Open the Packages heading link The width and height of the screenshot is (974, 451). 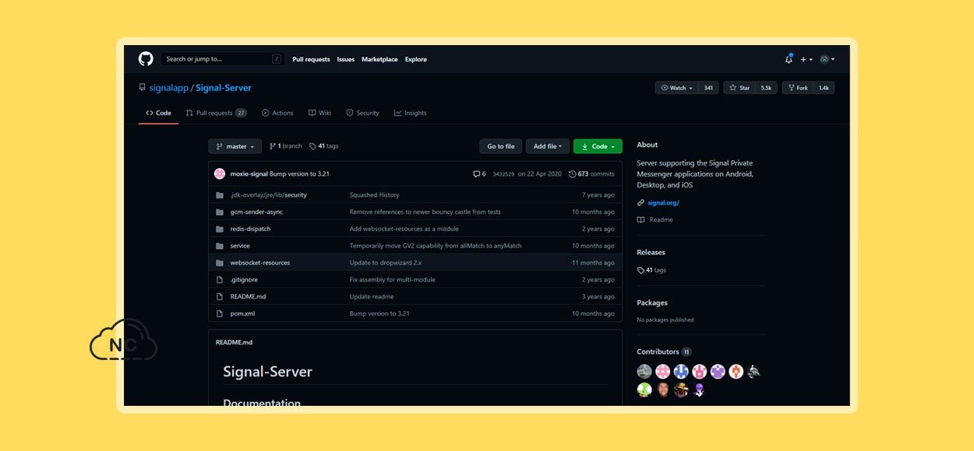click(652, 303)
